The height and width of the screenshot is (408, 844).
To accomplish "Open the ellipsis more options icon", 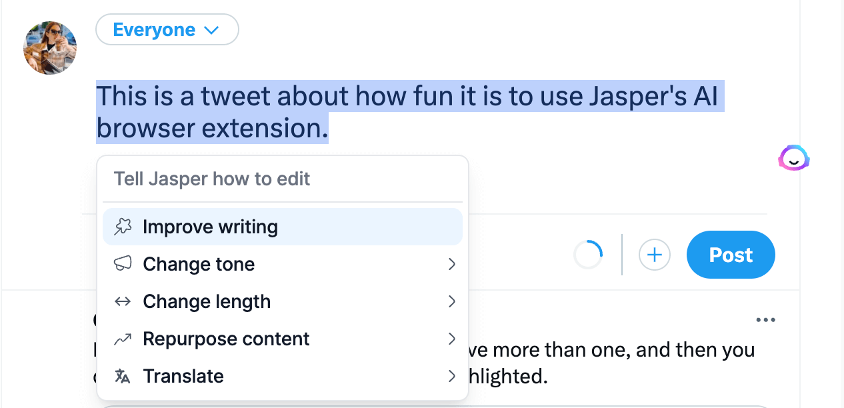I will coord(765,319).
